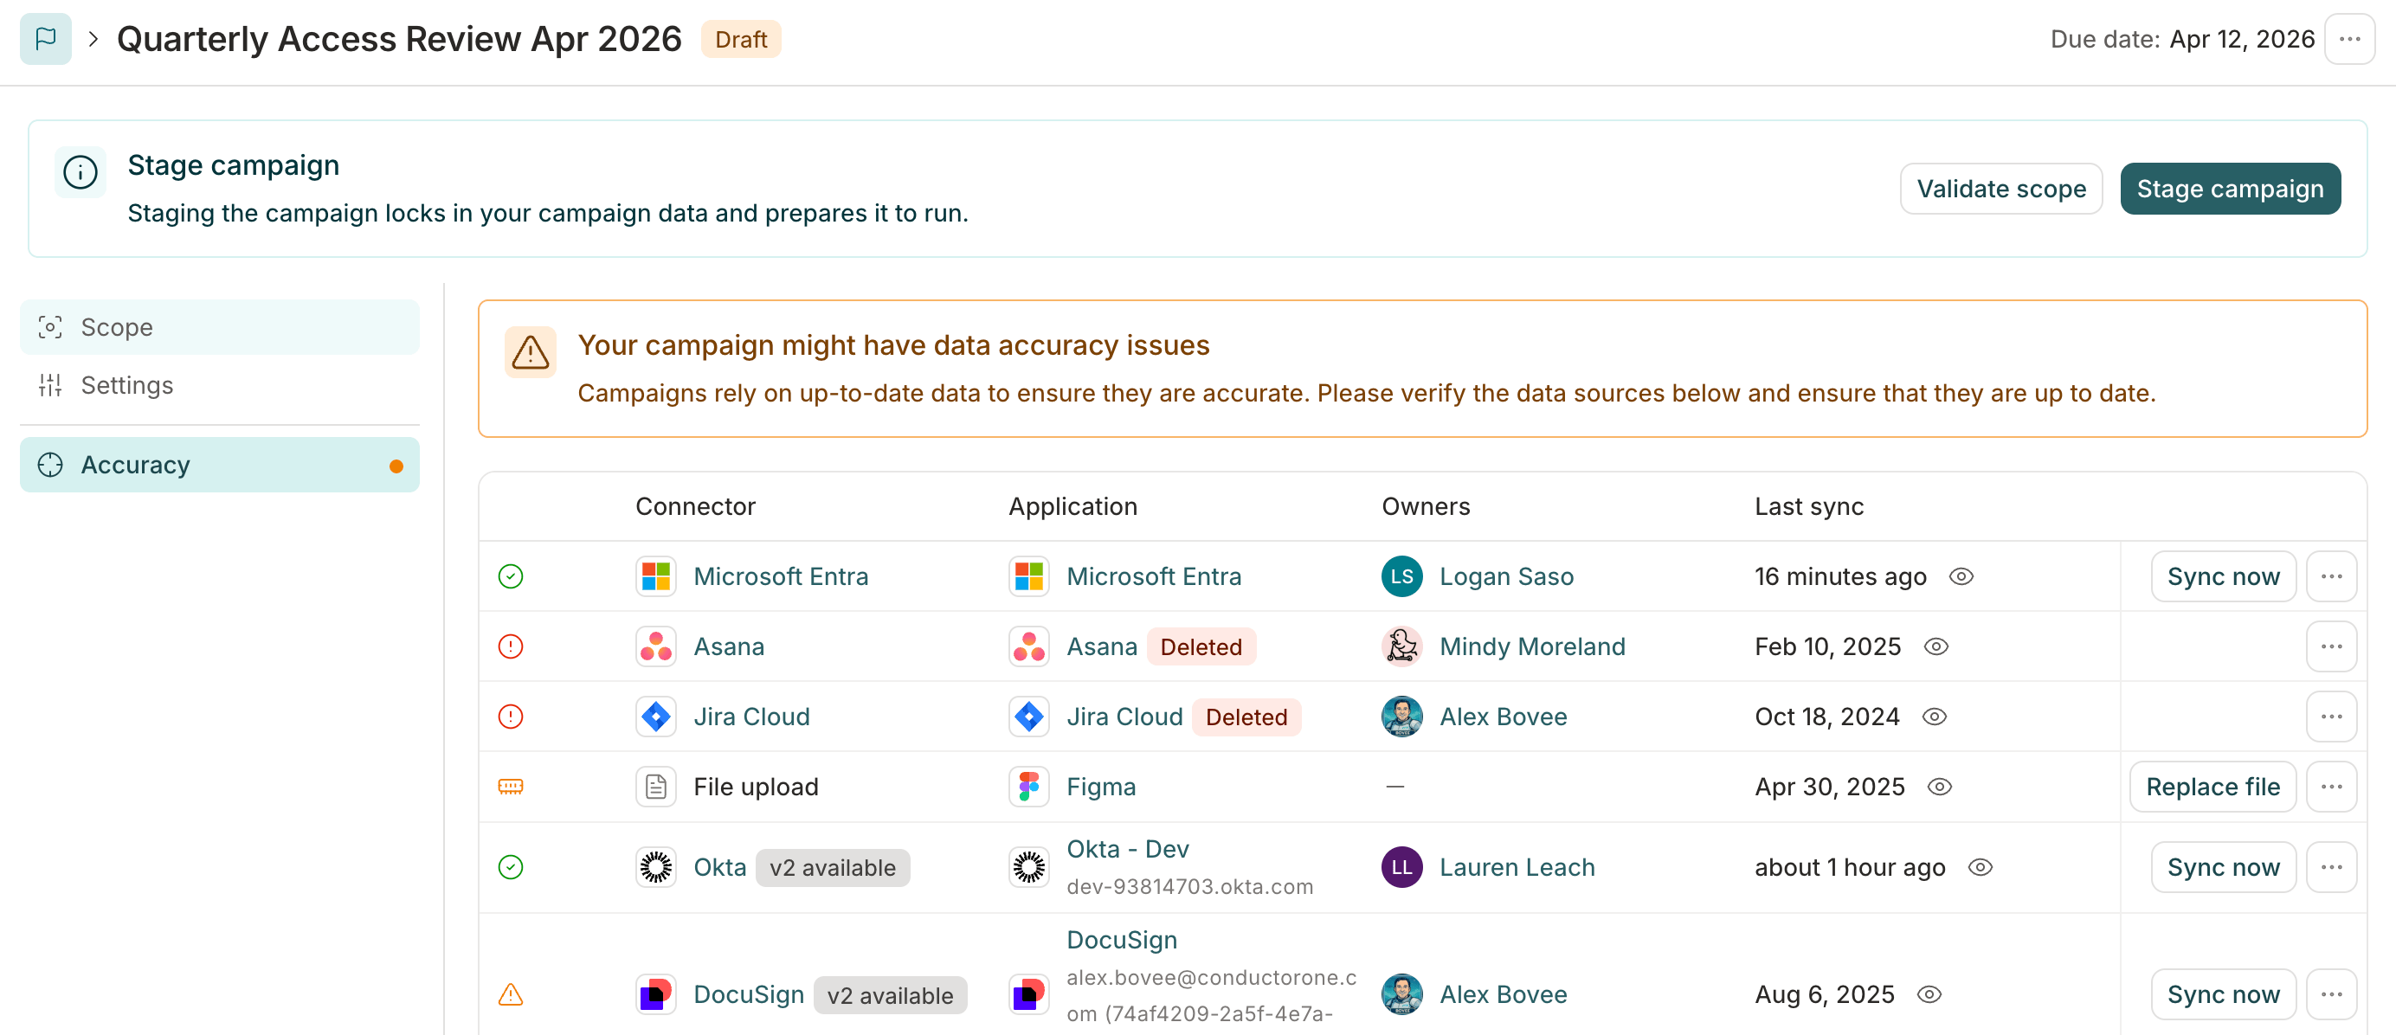This screenshot has height=1035, width=2396.
Task: Toggle eye icon next to 16 minutes ago
Action: (x=1961, y=576)
